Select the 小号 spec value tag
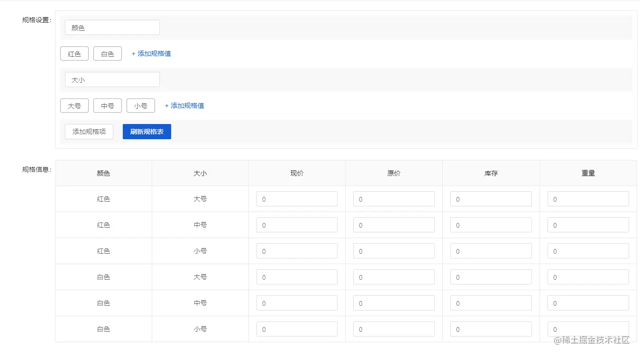The width and height of the screenshot is (640, 355). (141, 106)
